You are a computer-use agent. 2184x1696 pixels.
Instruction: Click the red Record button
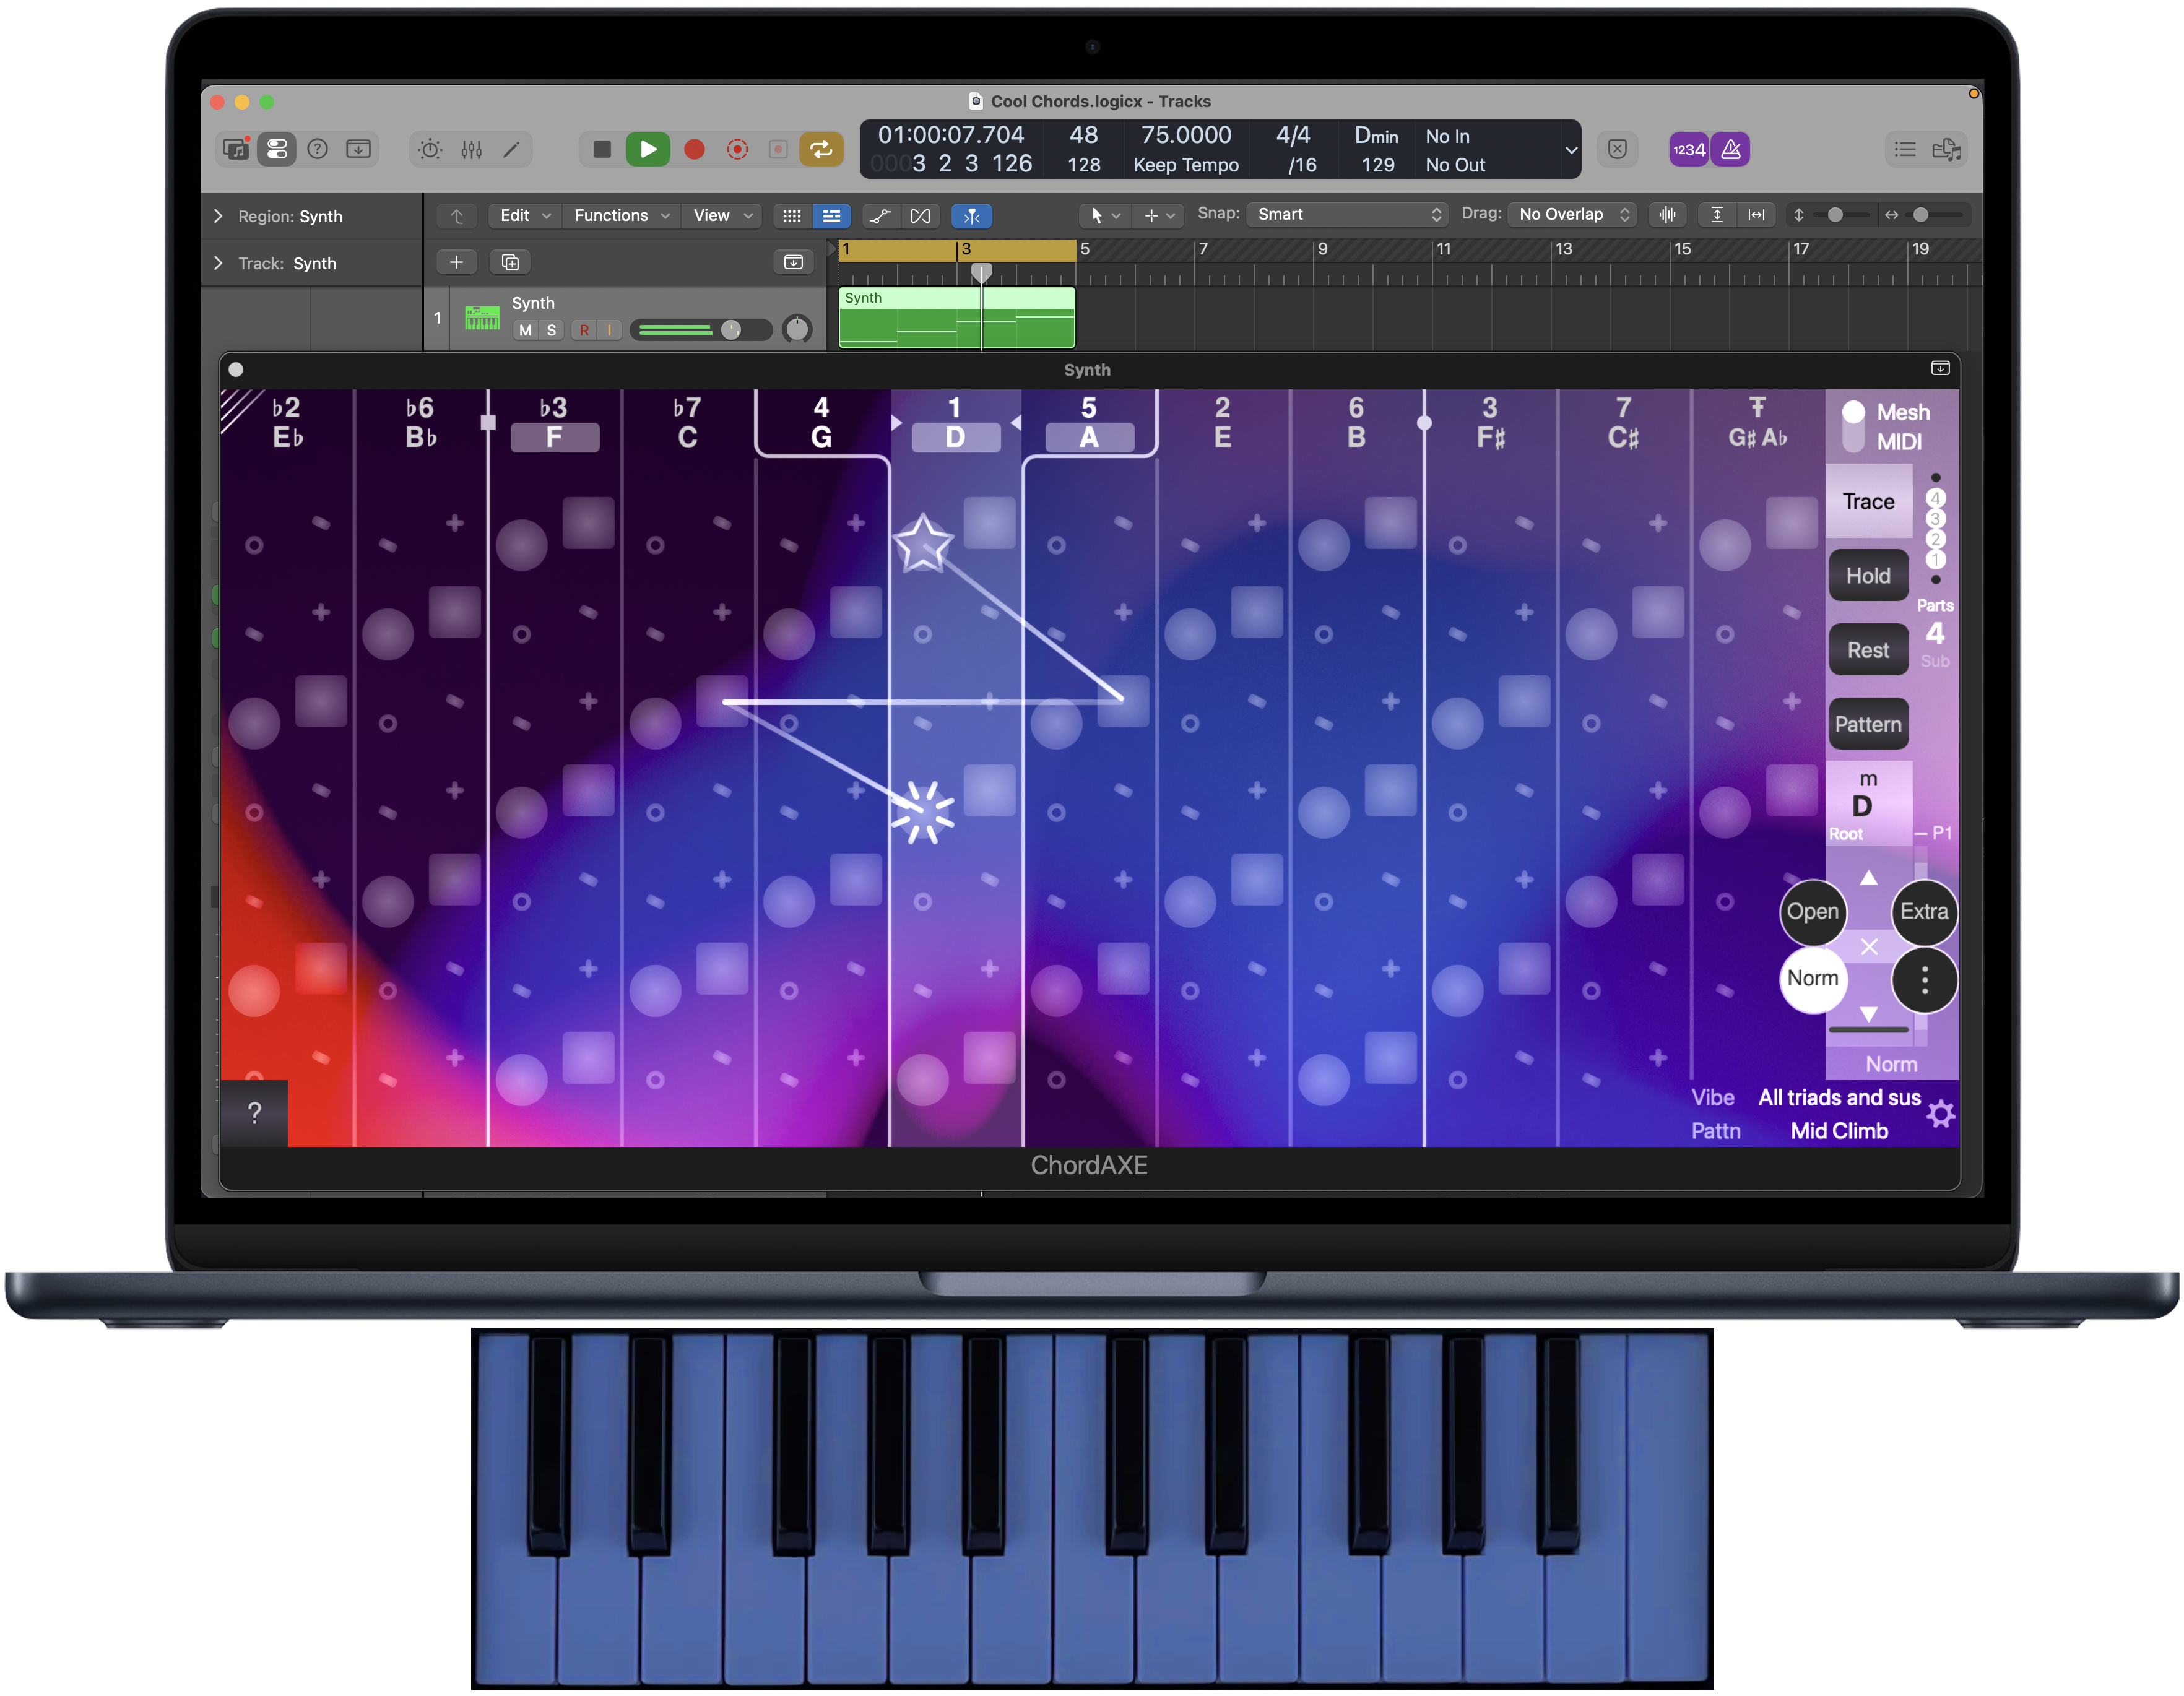pos(694,149)
